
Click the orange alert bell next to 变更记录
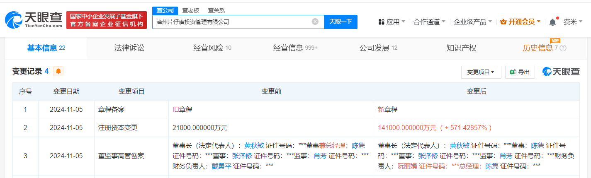(58, 71)
